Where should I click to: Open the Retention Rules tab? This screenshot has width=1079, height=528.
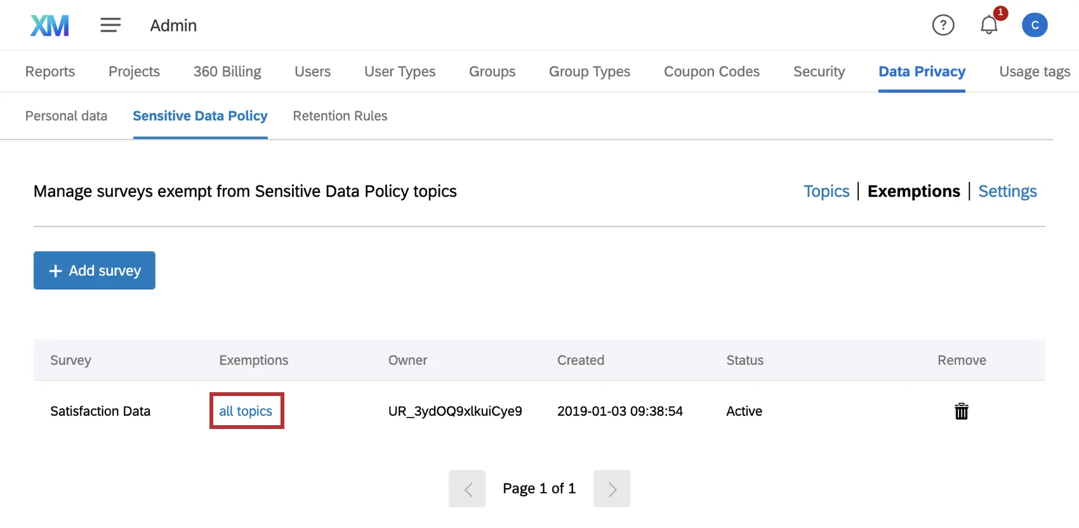[340, 116]
